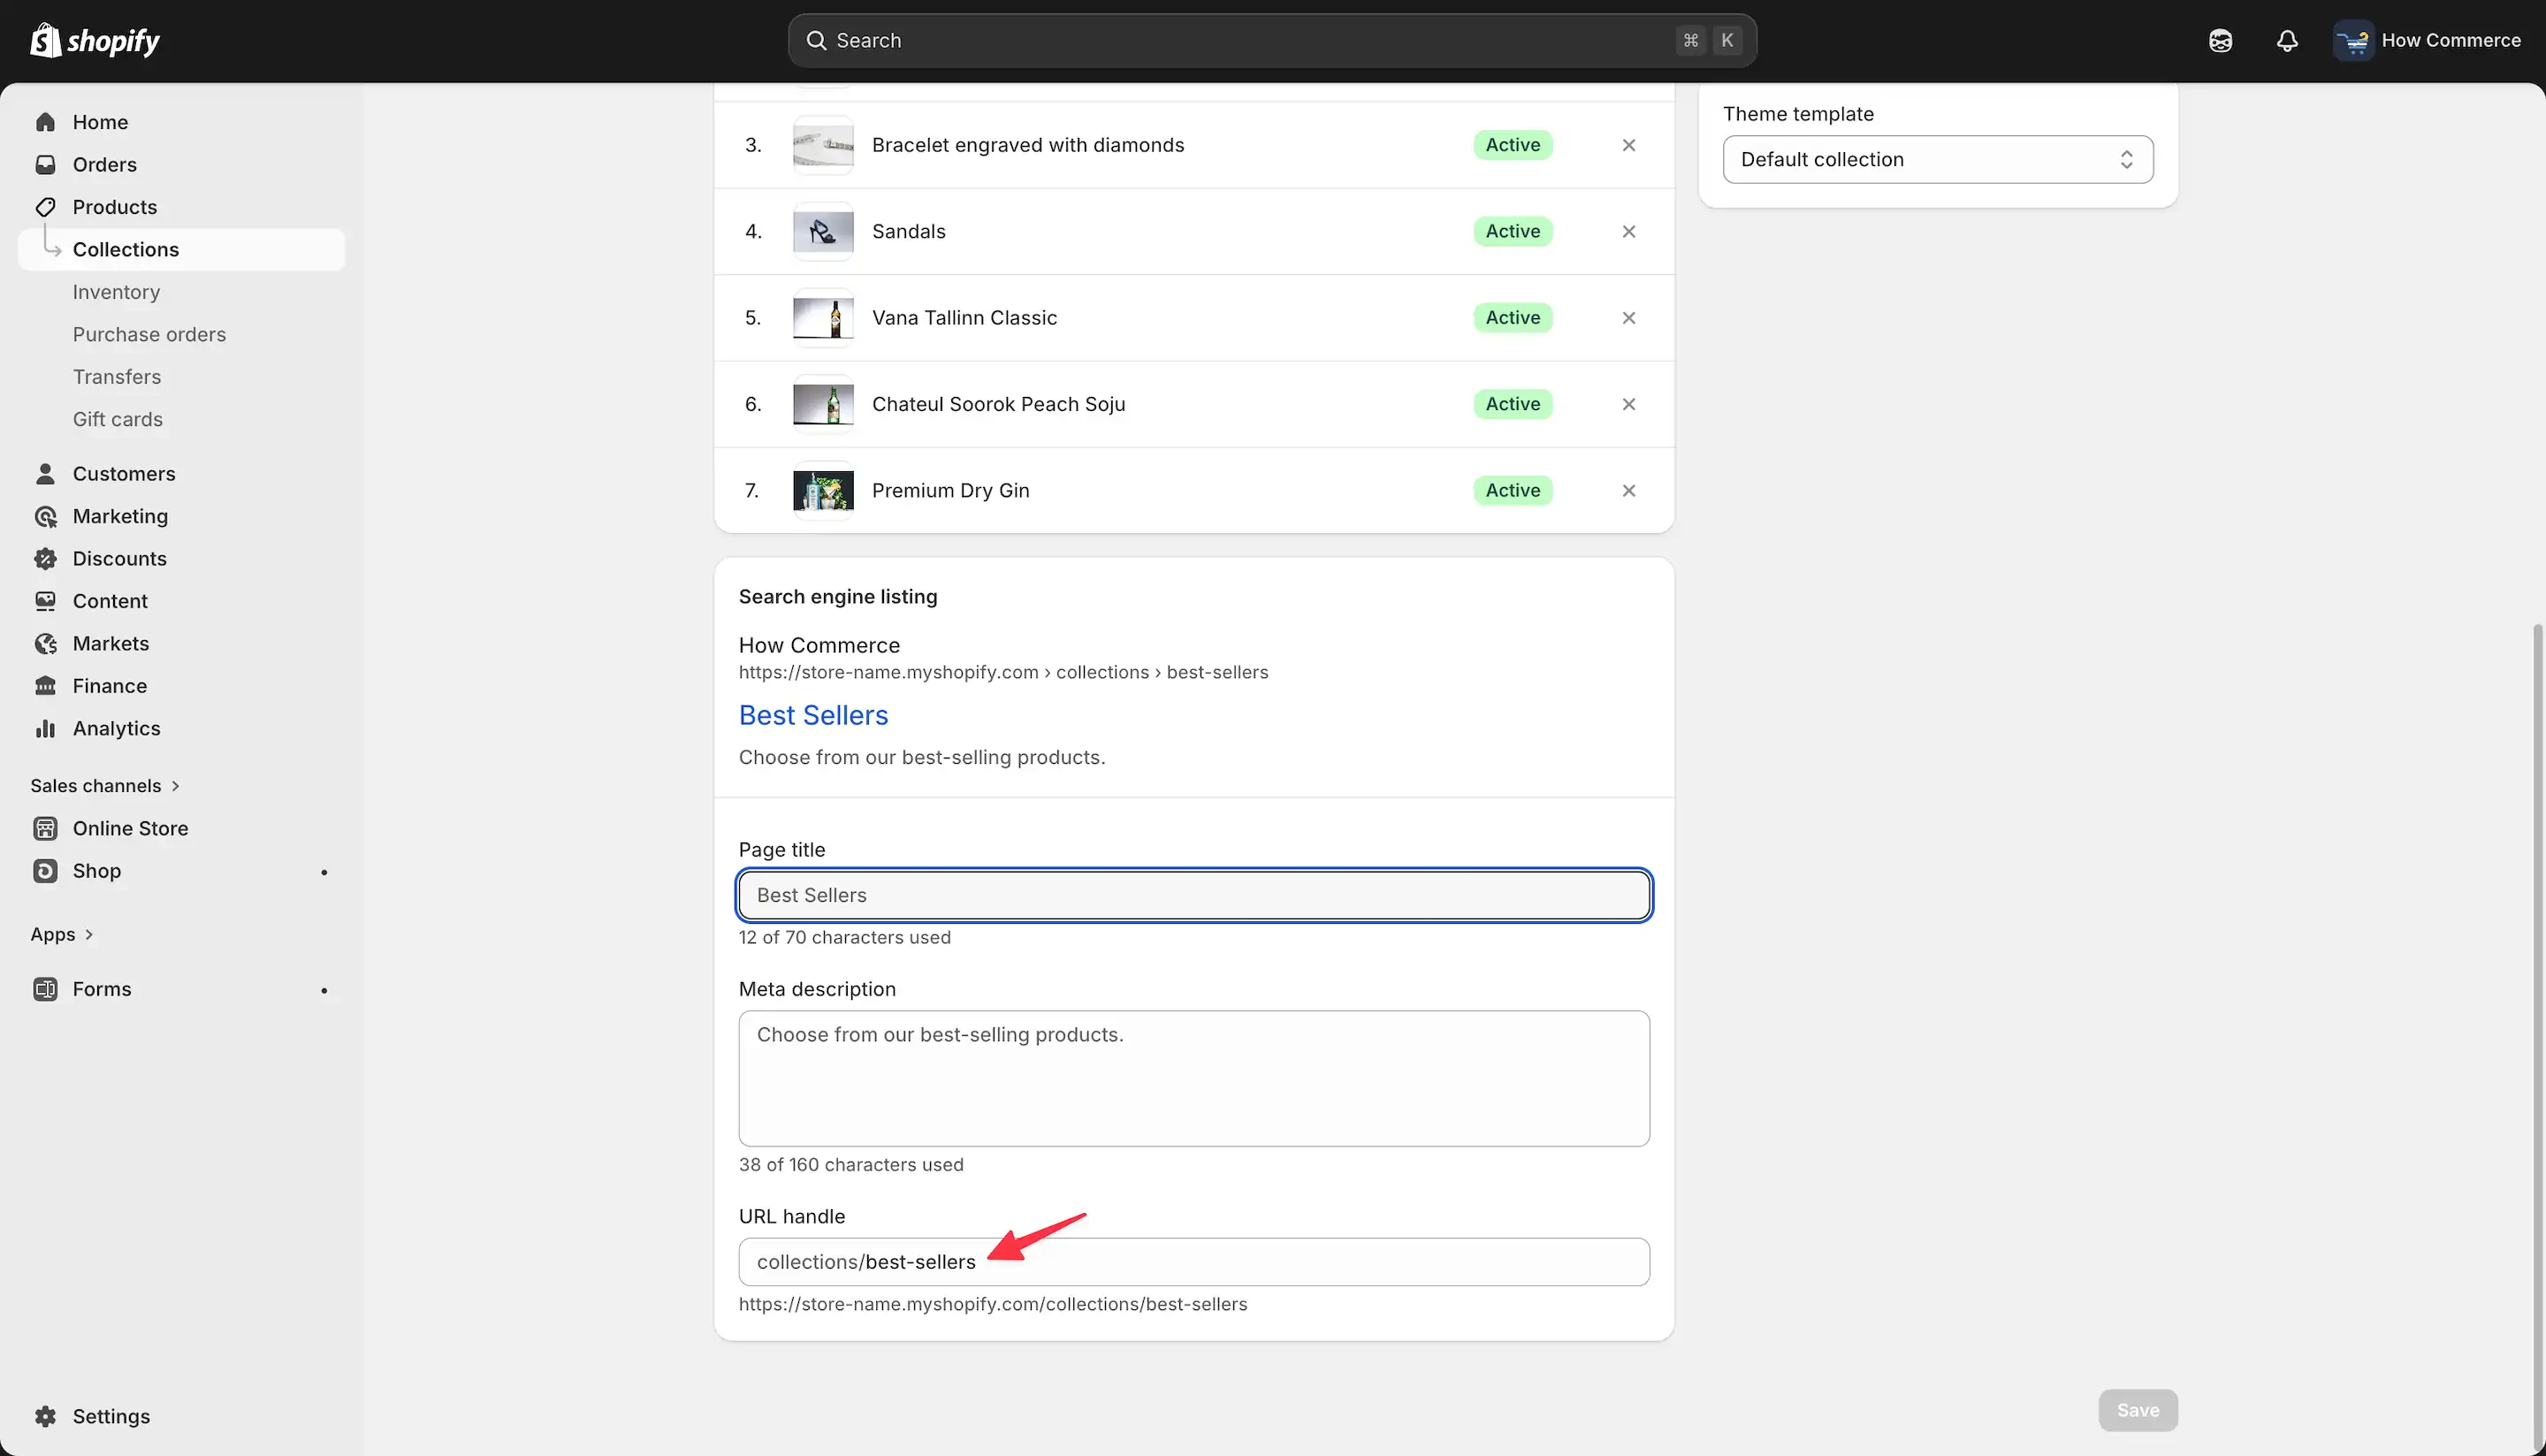
Task: Click the Vana Tallinn Classic product name
Action: point(964,318)
